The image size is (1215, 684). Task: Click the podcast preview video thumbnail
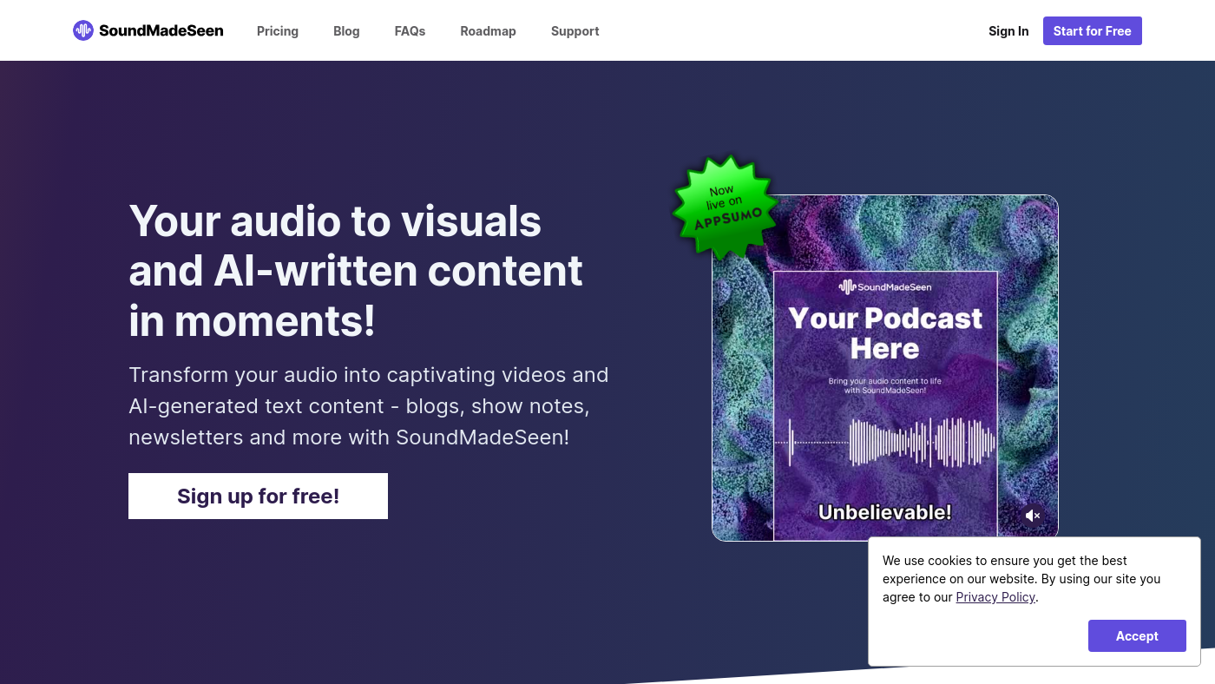[x=885, y=368]
